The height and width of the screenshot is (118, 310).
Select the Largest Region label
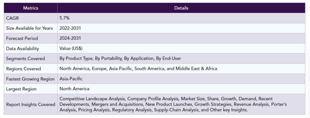click(x=21, y=89)
